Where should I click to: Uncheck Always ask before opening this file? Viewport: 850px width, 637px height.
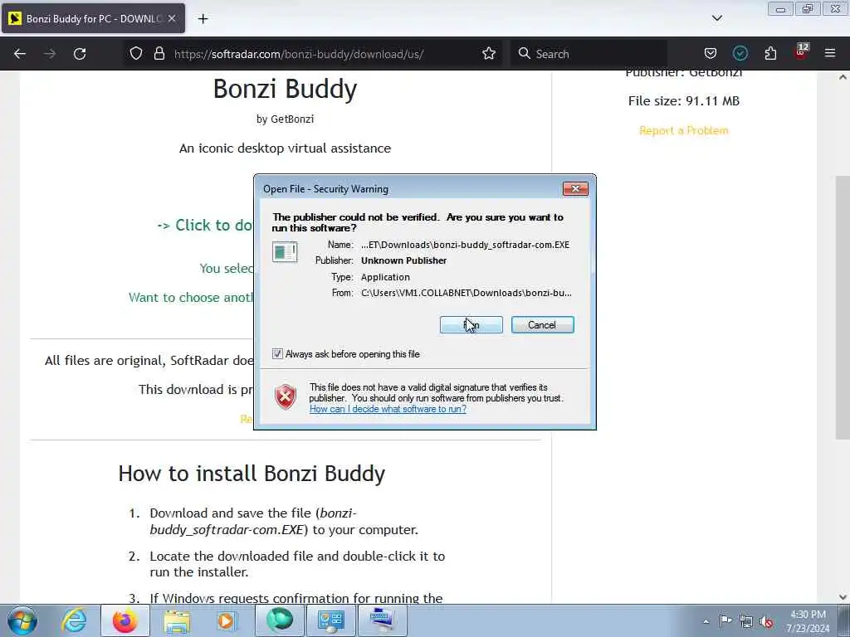coord(277,354)
